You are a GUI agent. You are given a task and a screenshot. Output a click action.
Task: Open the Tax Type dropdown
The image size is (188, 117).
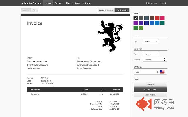pos(151,42)
